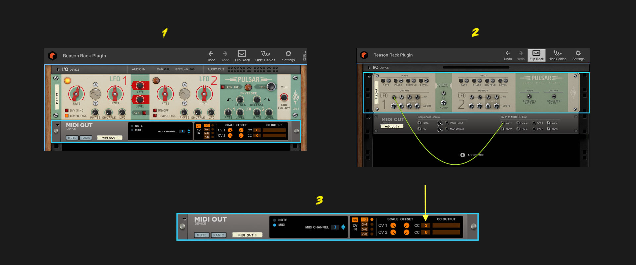Click the highlighted Flip Rack button in the second window

536,55
